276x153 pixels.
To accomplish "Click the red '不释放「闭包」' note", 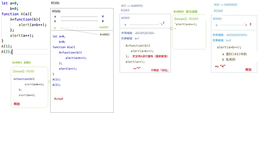I will point(160,70).
